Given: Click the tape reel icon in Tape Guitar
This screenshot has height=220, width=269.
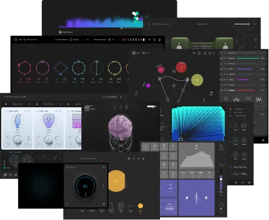Looking at the screenshot, I should (14, 159).
